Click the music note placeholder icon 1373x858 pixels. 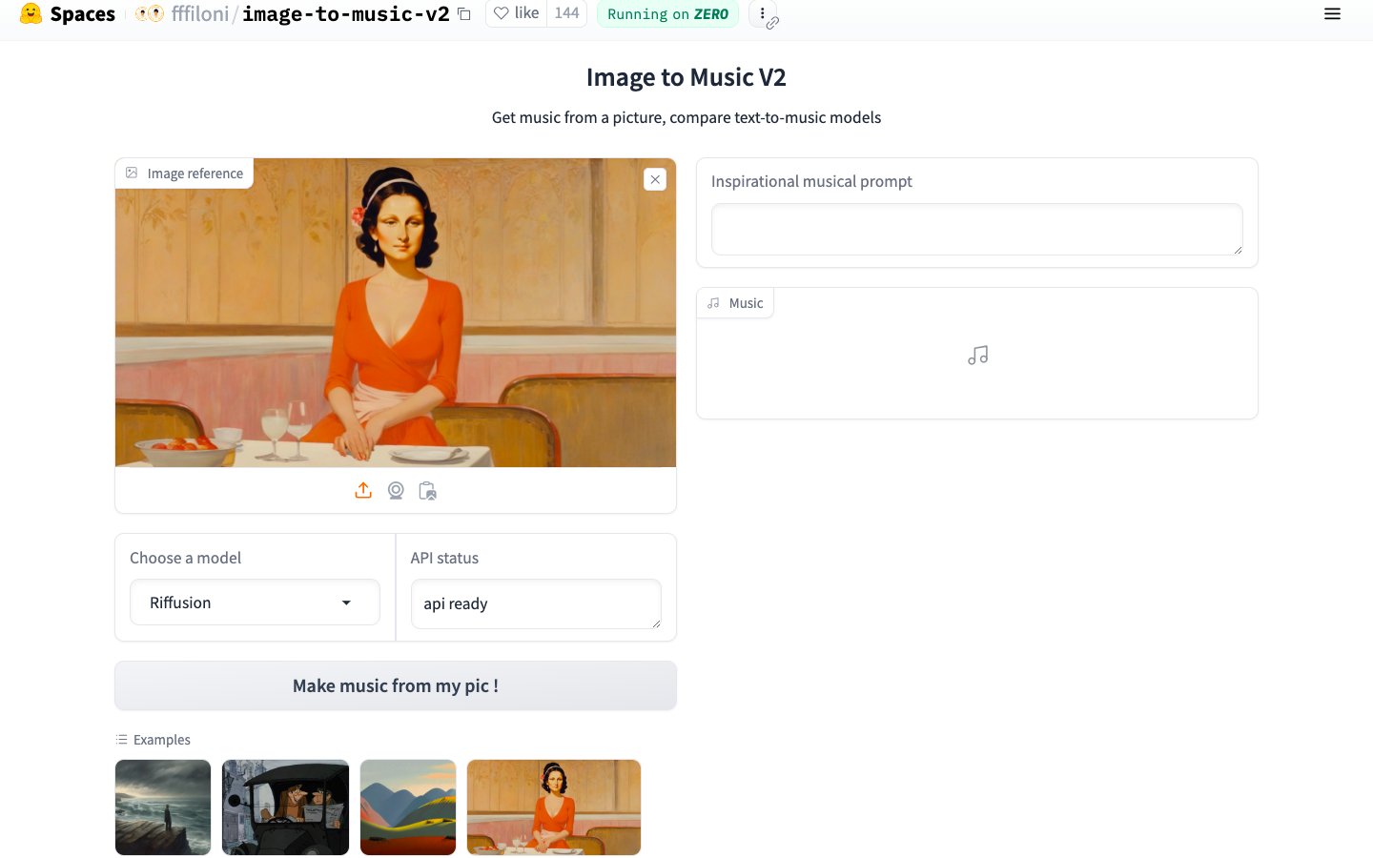pyautogui.click(x=977, y=356)
